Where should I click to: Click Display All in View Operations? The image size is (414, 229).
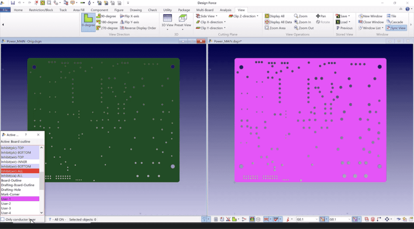[275, 16]
